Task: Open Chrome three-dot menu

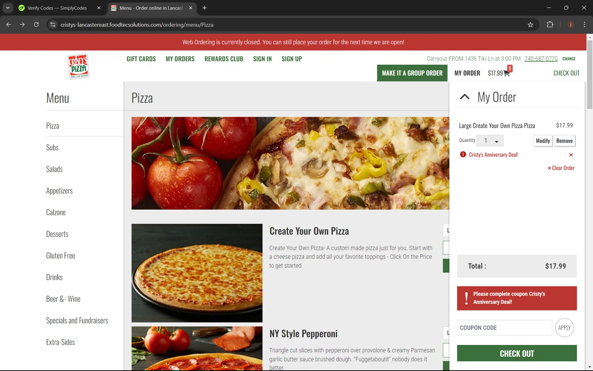Action: 584,25
